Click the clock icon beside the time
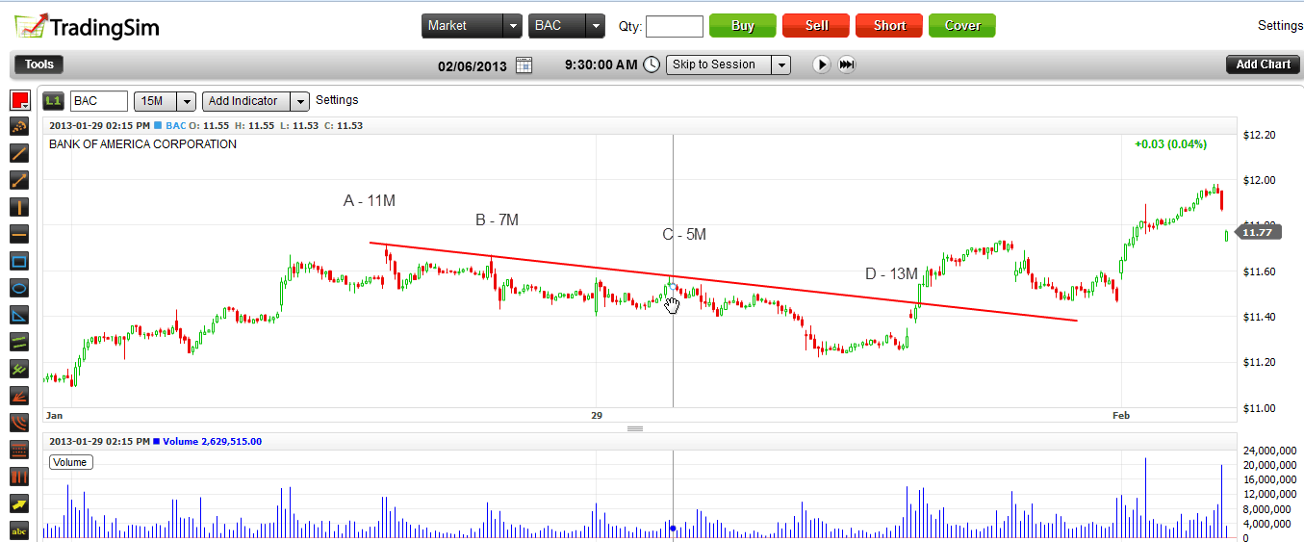Viewport: 1304px width, 542px height. pos(652,65)
